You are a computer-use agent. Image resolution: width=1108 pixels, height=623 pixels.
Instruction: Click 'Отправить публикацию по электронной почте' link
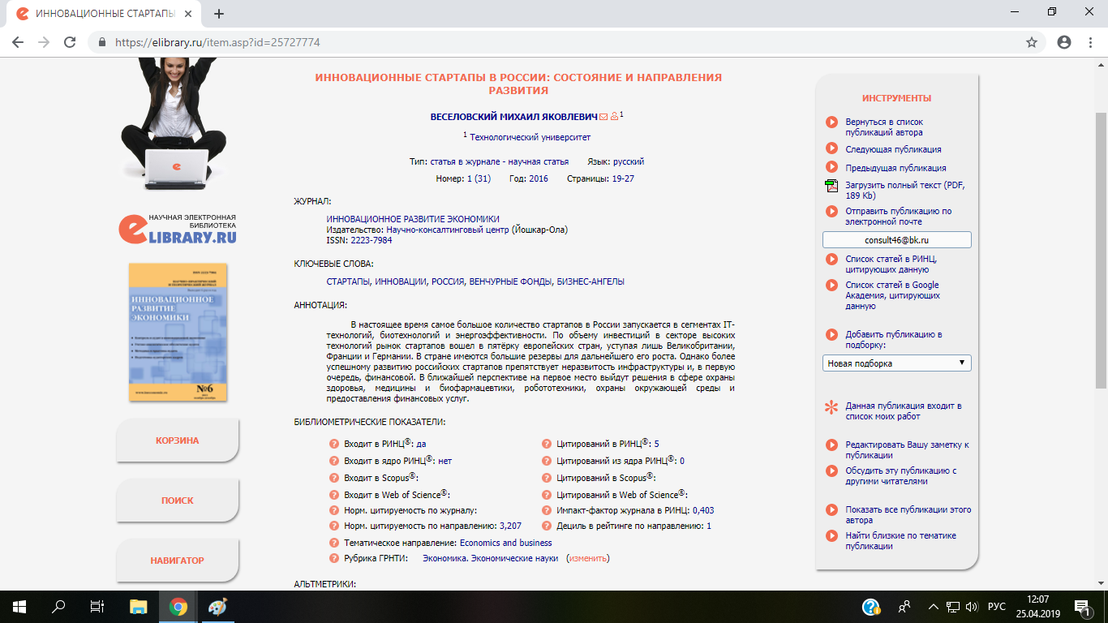[x=898, y=216]
